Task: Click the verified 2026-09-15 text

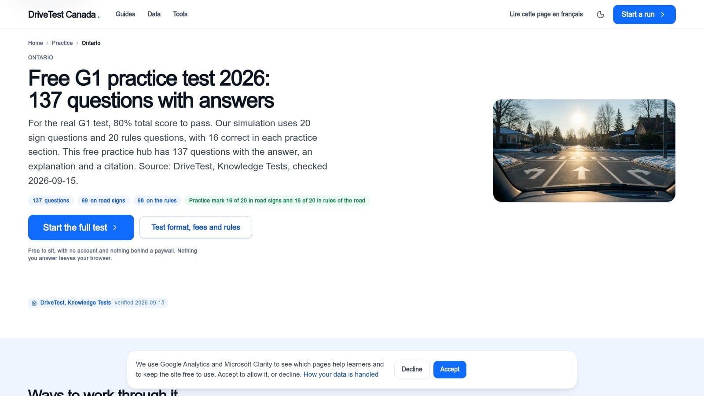Action: click(139, 303)
